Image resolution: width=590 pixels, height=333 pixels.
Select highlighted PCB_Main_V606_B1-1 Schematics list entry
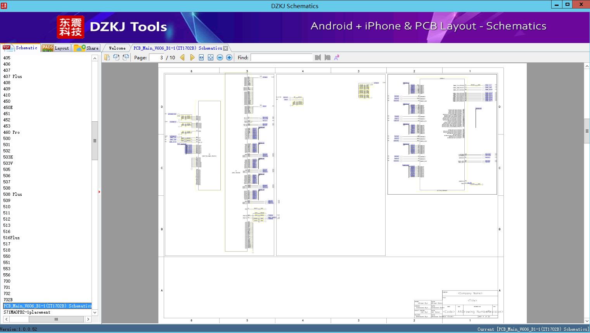pyautogui.click(x=47, y=306)
